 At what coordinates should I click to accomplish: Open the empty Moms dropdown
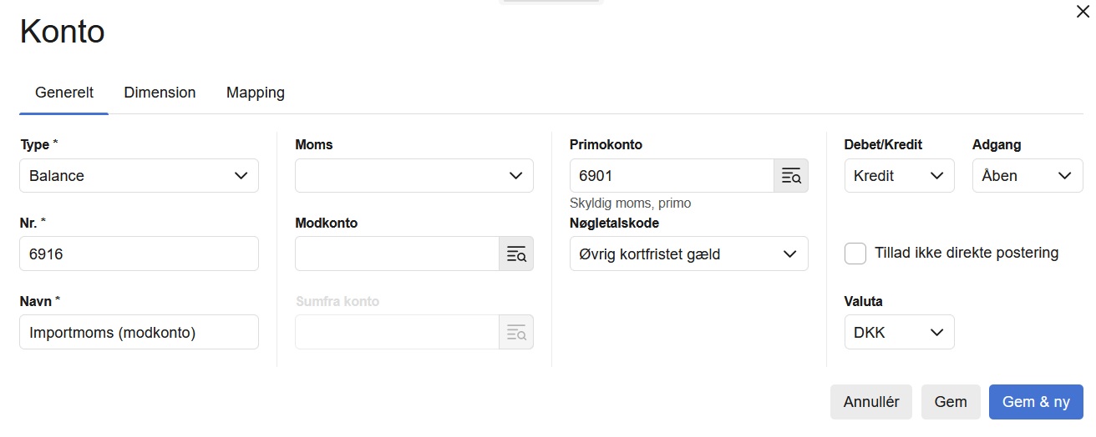point(414,176)
